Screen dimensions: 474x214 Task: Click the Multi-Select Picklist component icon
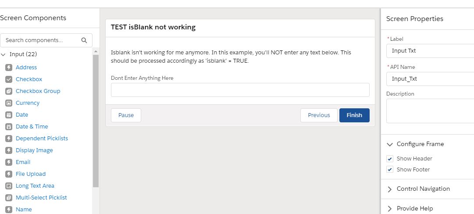point(8,198)
